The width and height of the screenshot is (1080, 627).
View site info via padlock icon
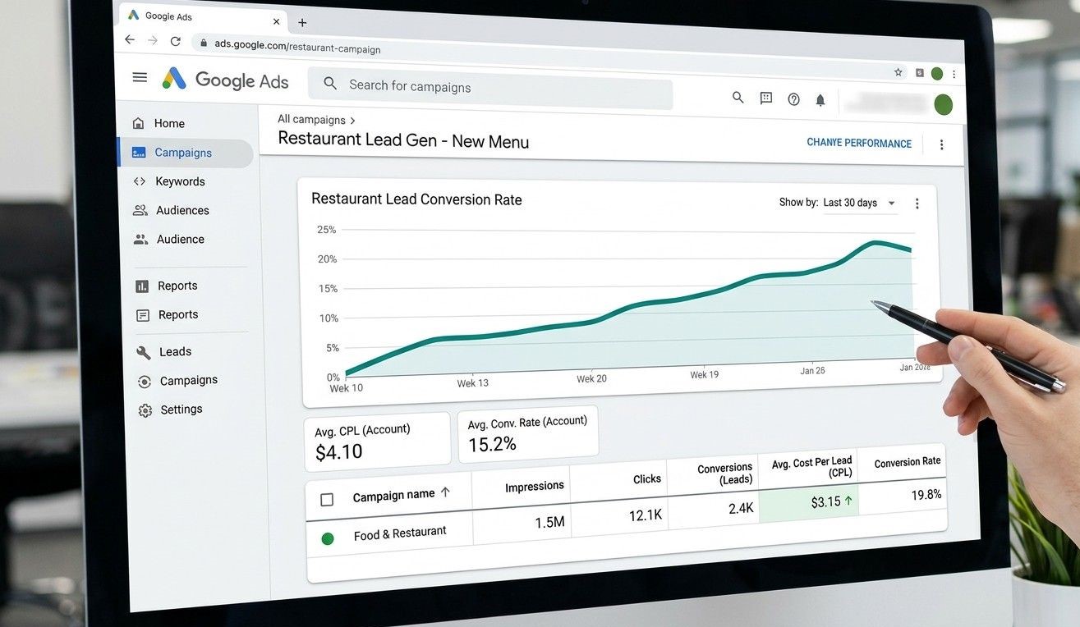[x=203, y=43]
